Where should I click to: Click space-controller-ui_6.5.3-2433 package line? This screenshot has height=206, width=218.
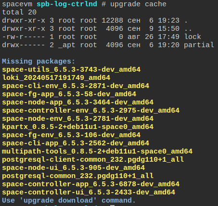coord(89,193)
